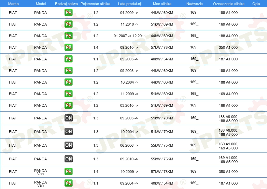Click the Oznaczenie silnika column header
The width and height of the screenshot is (267, 189).
[x=229, y=4]
